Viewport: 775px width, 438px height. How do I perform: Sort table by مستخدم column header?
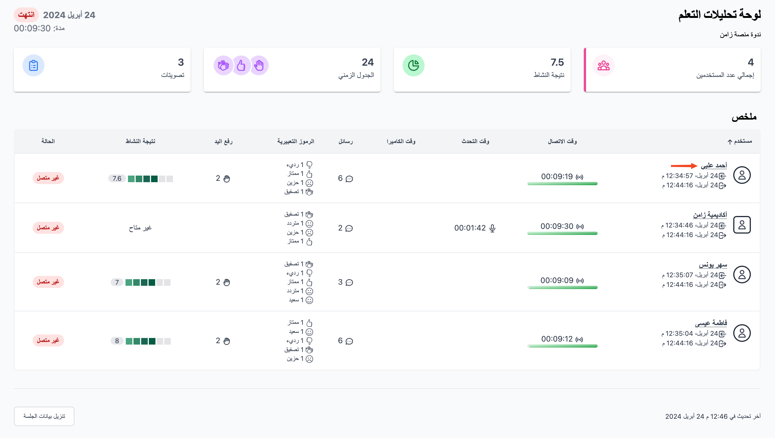[x=740, y=141]
